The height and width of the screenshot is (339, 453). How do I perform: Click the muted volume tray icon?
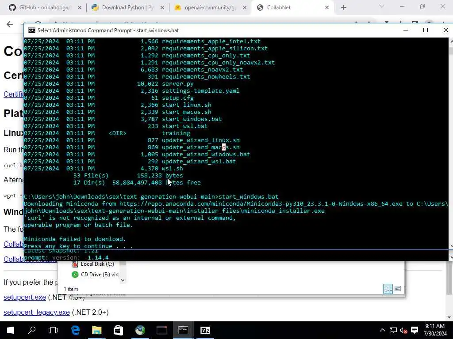403,330
